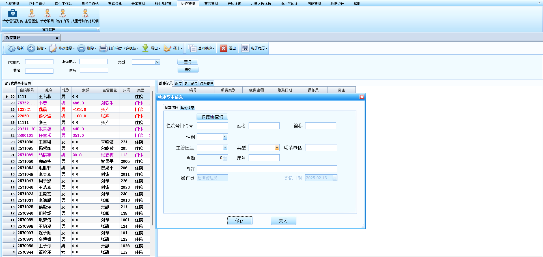
Task: Click the 清空 button
Action: tap(188, 70)
